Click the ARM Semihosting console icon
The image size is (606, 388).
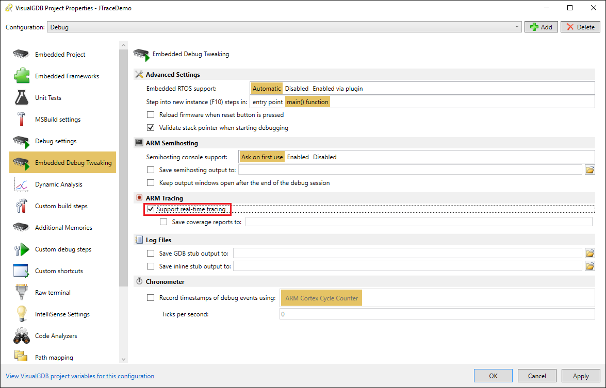tap(139, 143)
